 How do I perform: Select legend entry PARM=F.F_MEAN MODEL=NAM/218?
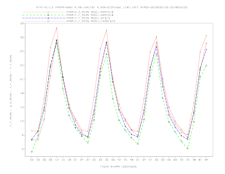tap(90, 15)
